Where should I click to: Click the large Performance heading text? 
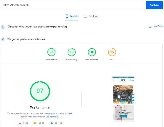point(40,108)
